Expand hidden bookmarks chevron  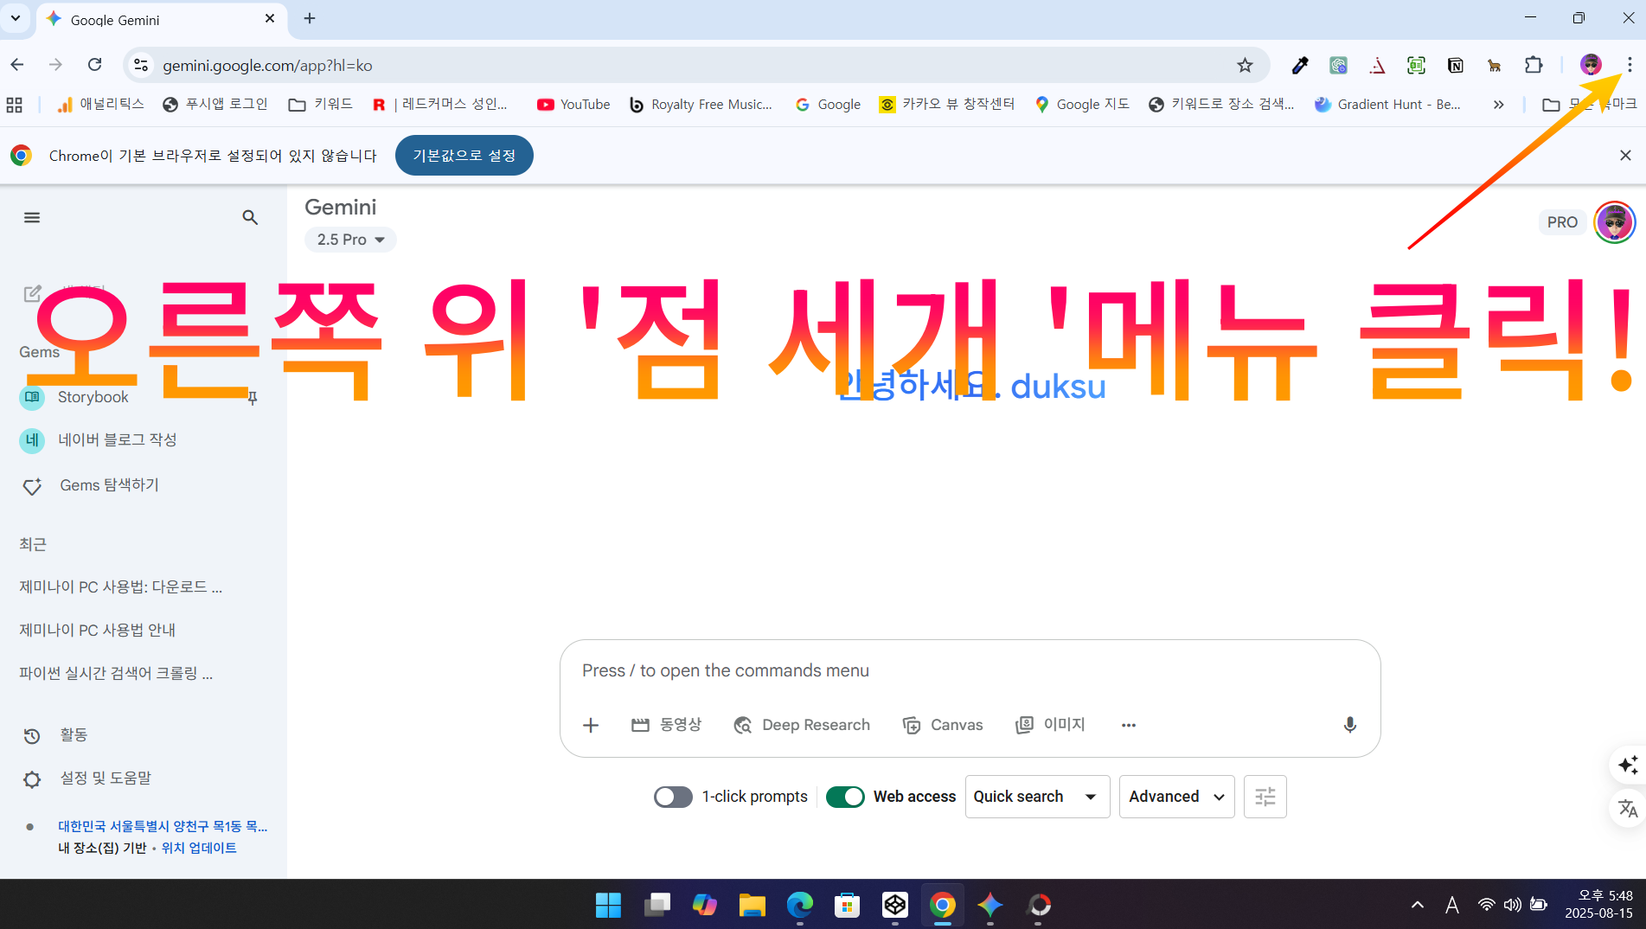click(1498, 105)
